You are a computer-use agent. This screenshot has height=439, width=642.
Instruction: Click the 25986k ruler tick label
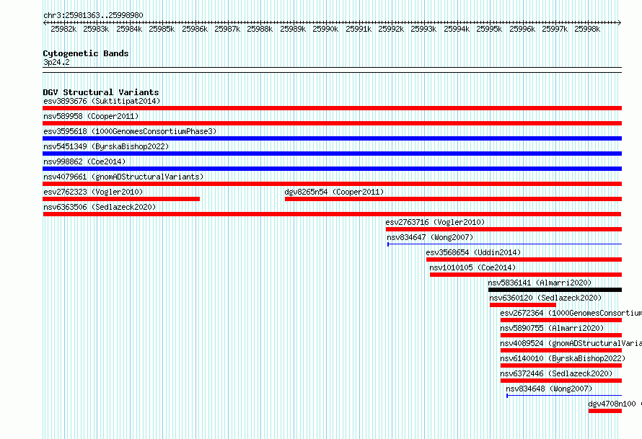click(x=195, y=29)
